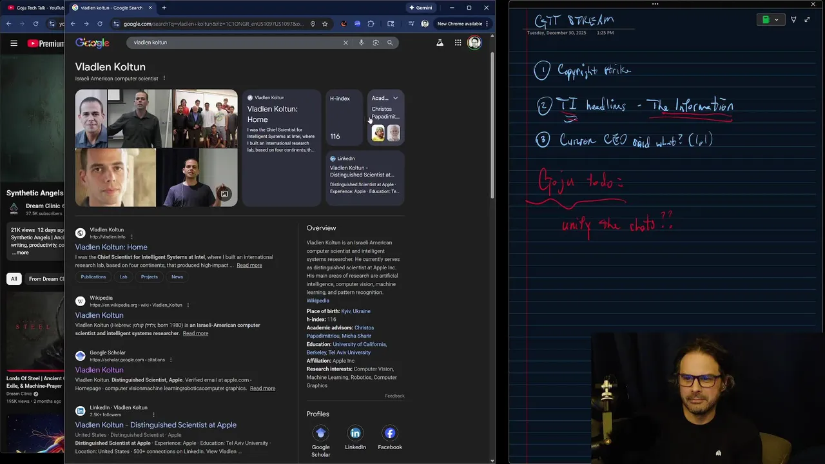Select From Dream Clinic filter chip
This screenshot has width=825, height=464.
pos(44,279)
